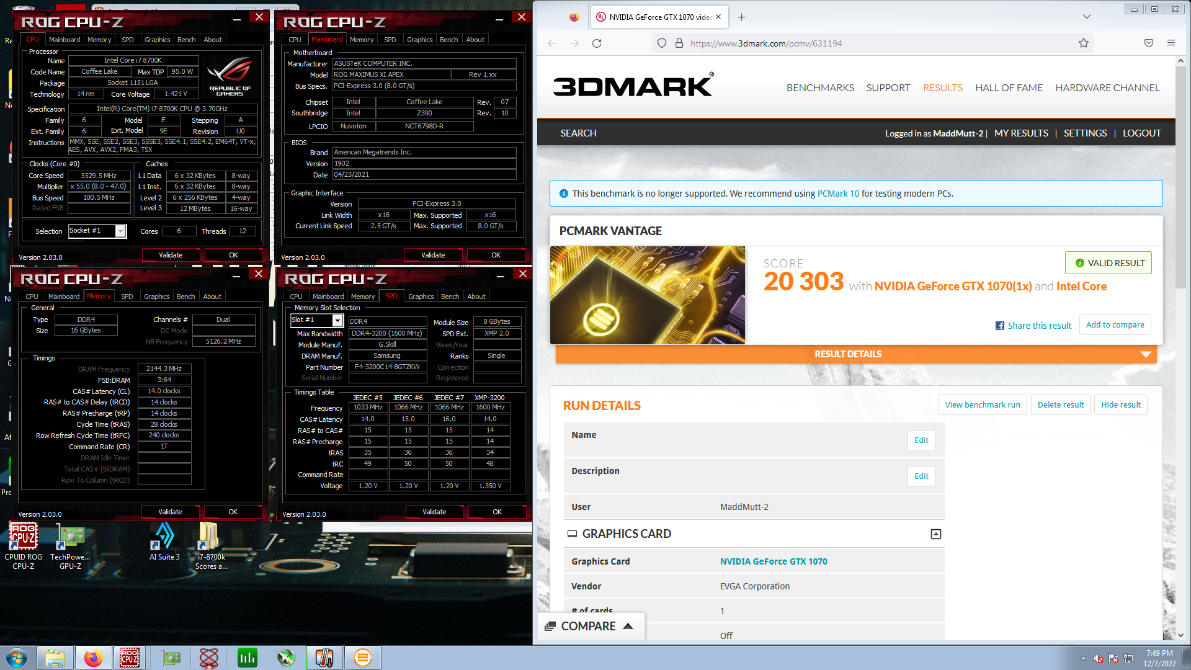
Task: Open My Results link
Action: click(x=1021, y=133)
